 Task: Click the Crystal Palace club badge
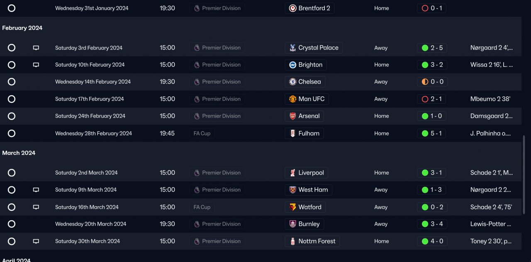coord(293,48)
